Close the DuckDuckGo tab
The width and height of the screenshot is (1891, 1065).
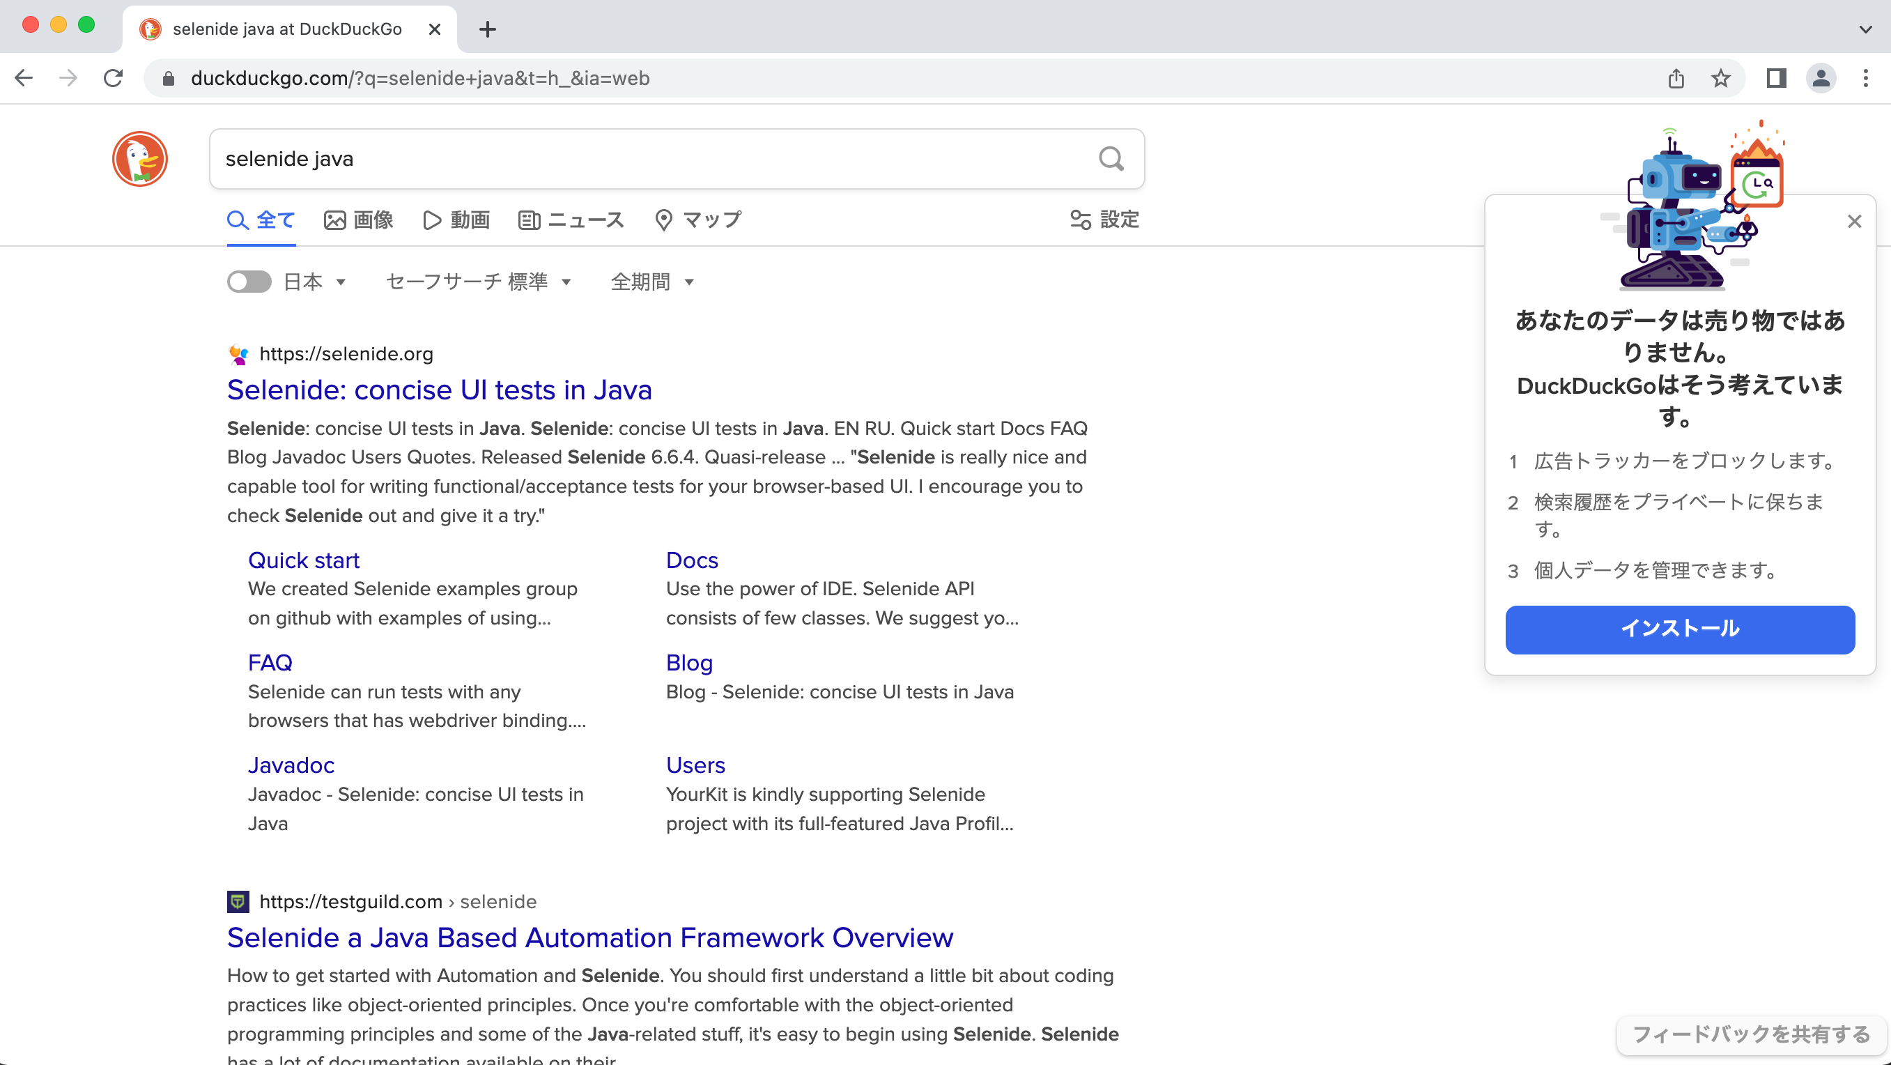[435, 29]
